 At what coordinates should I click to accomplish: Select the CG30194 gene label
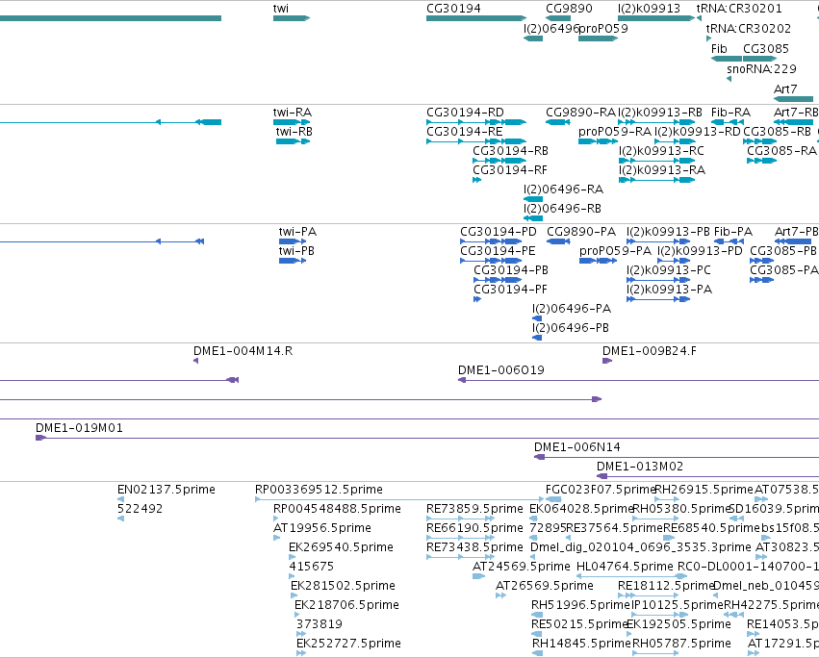[453, 9]
